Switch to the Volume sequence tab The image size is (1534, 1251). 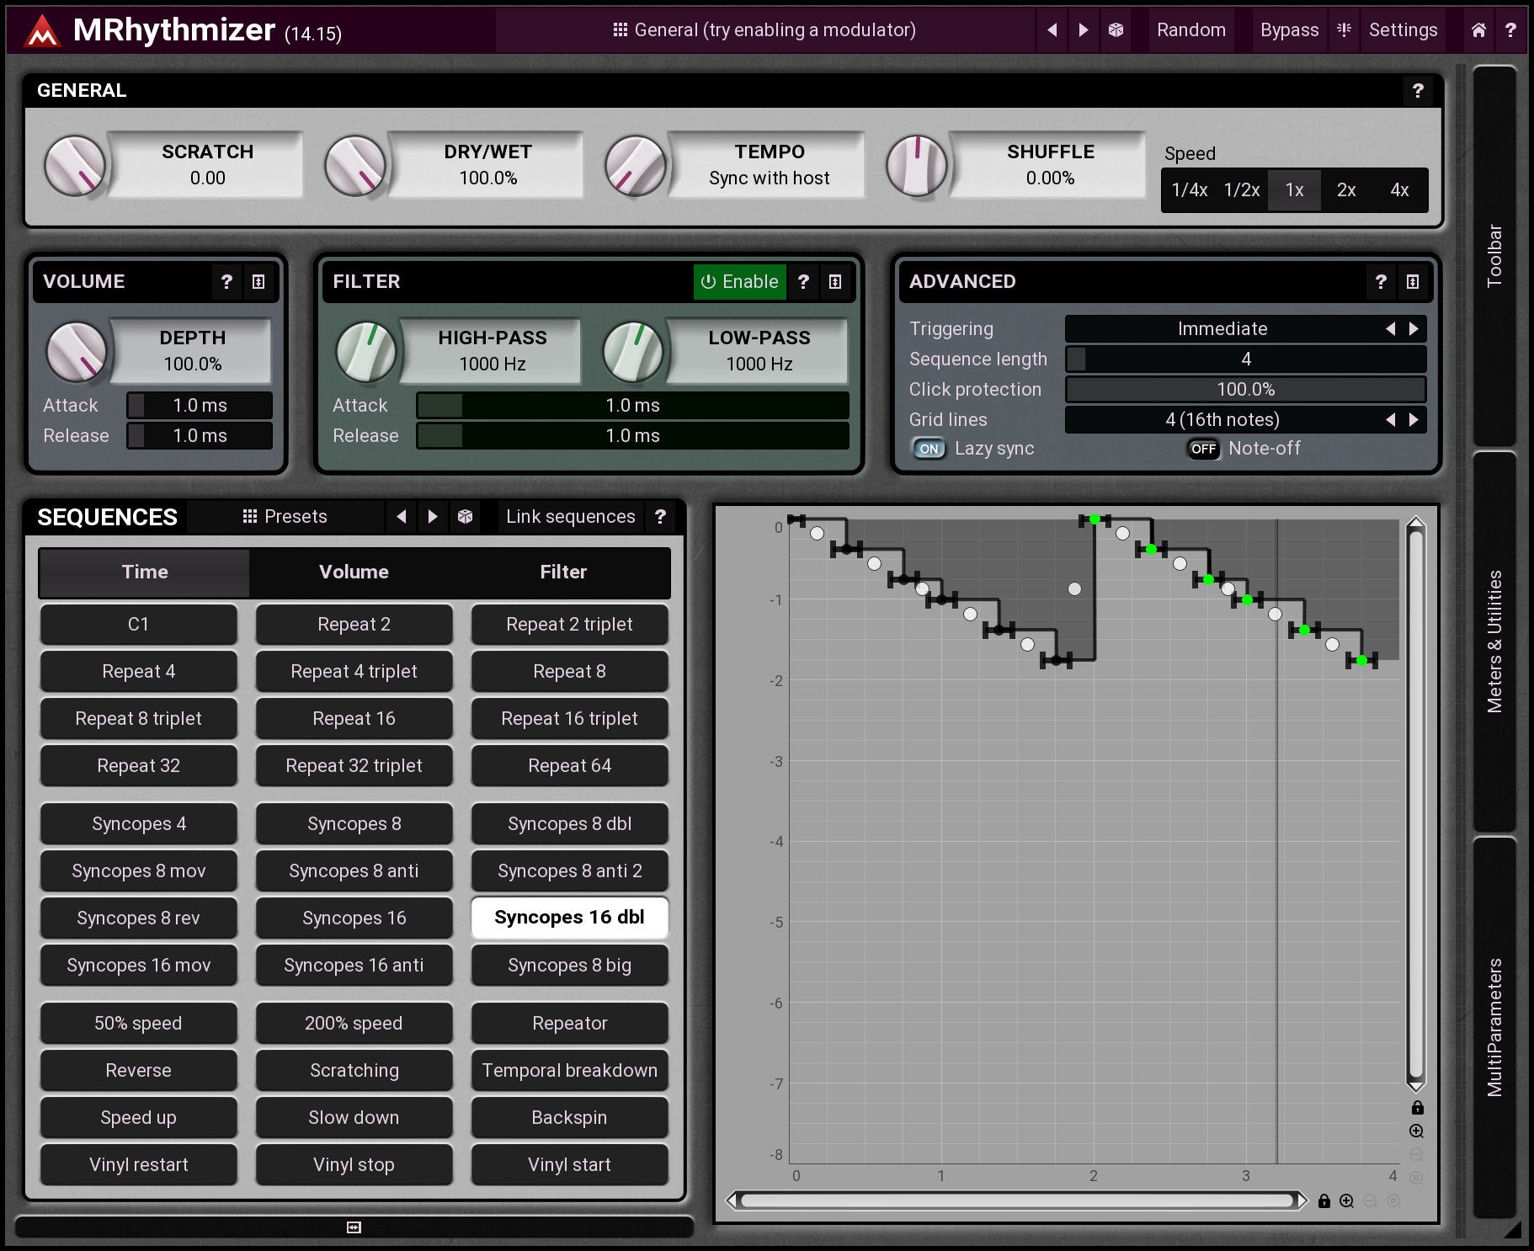coord(354,572)
